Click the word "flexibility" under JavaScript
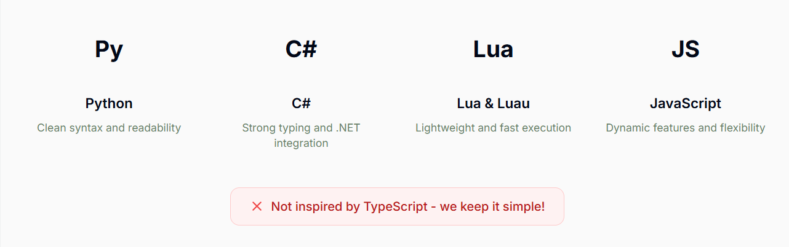789x247 pixels. [x=739, y=128]
